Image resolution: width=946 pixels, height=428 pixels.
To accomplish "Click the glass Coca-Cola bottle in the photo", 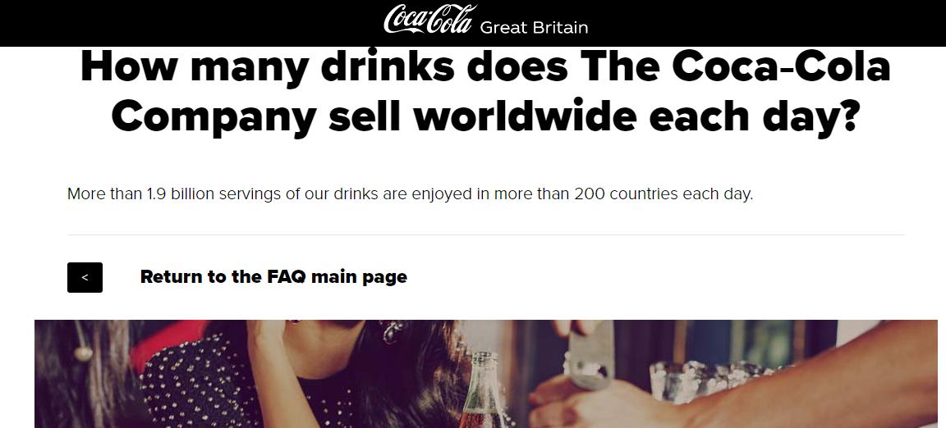I will [x=481, y=392].
